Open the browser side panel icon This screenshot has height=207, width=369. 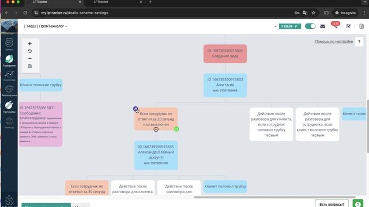pos(326,13)
